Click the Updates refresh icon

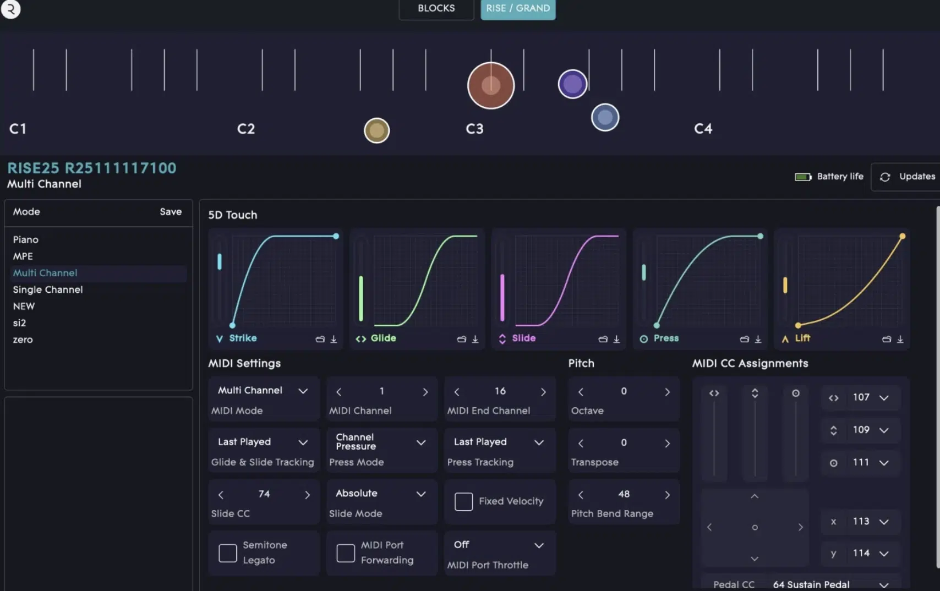[x=885, y=177]
